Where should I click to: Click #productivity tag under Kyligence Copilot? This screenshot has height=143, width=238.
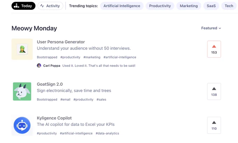[x=47, y=133]
